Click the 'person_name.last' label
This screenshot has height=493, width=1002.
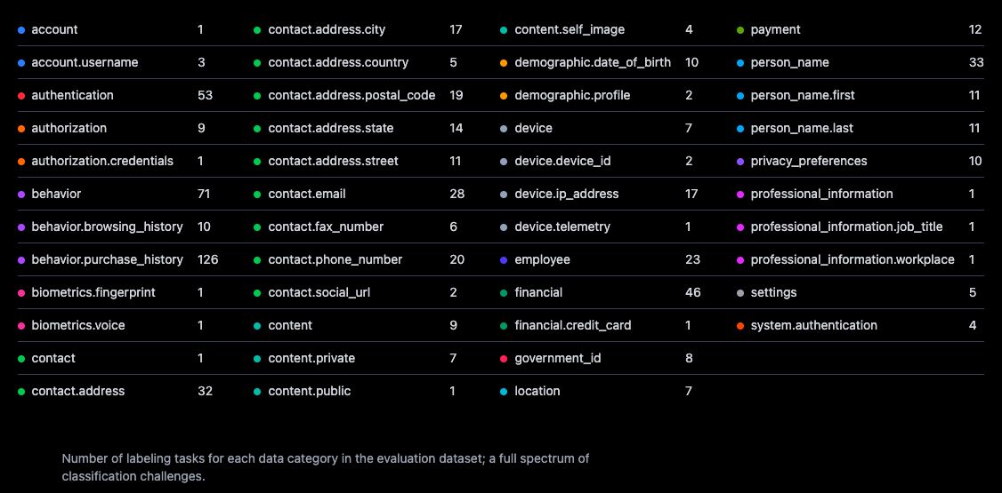(802, 128)
